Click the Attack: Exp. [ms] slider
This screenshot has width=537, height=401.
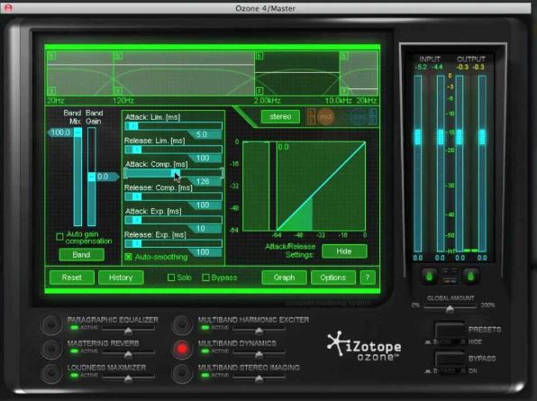[173, 220]
